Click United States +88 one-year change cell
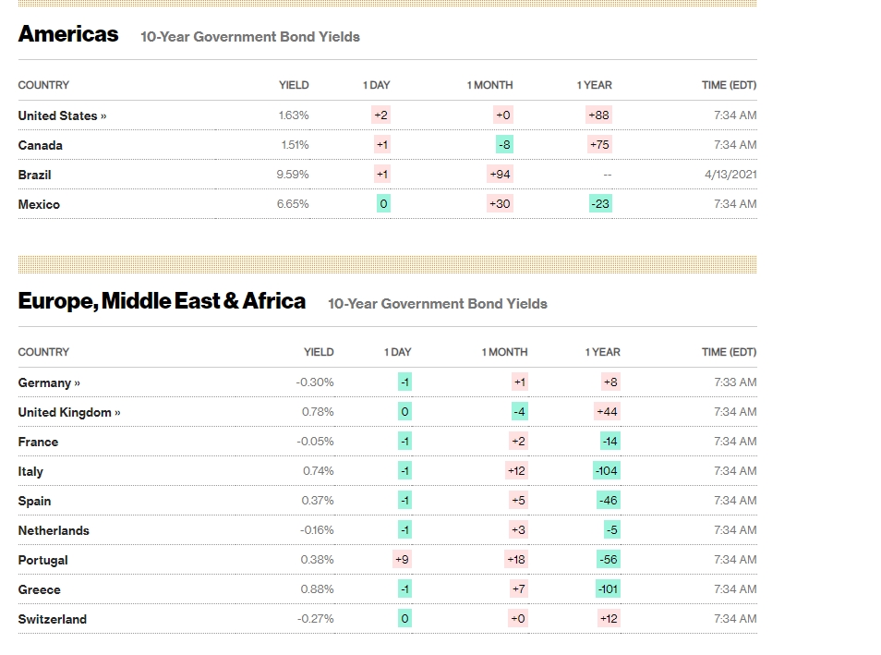The image size is (881, 655). tap(598, 115)
